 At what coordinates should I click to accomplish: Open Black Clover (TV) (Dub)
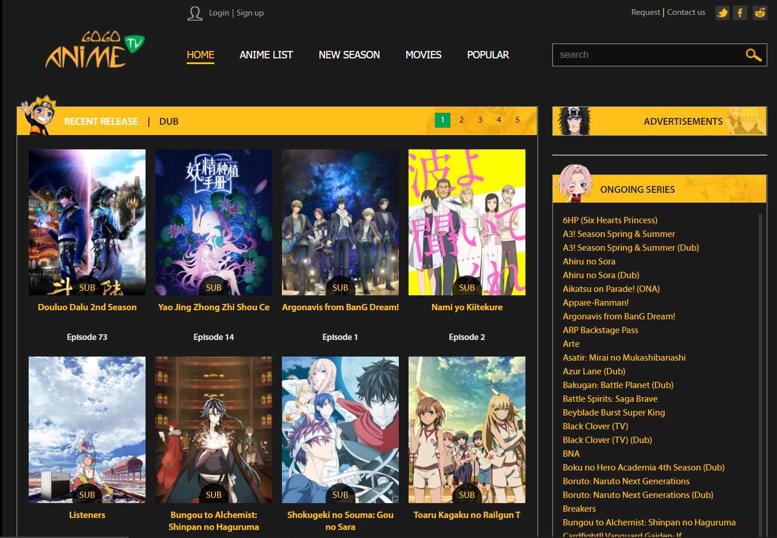(x=607, y=440)
